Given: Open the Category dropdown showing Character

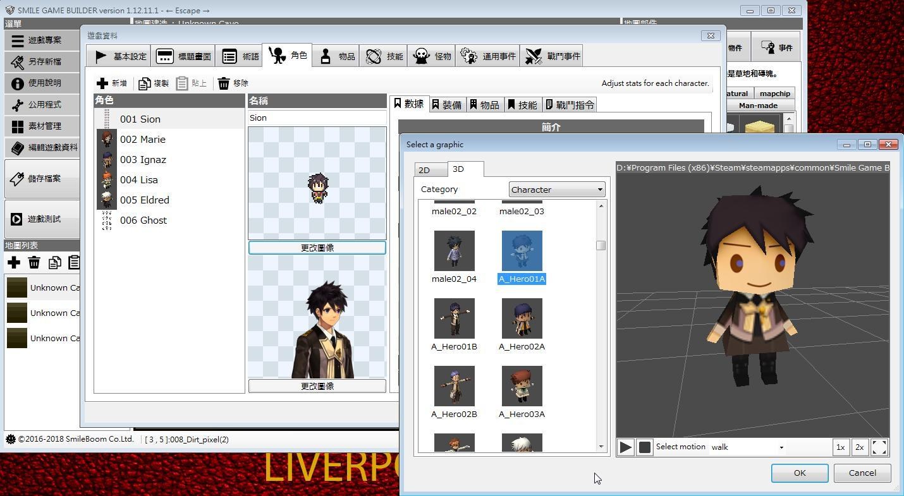Looking at the screenshot, I should tap(556, 189).
